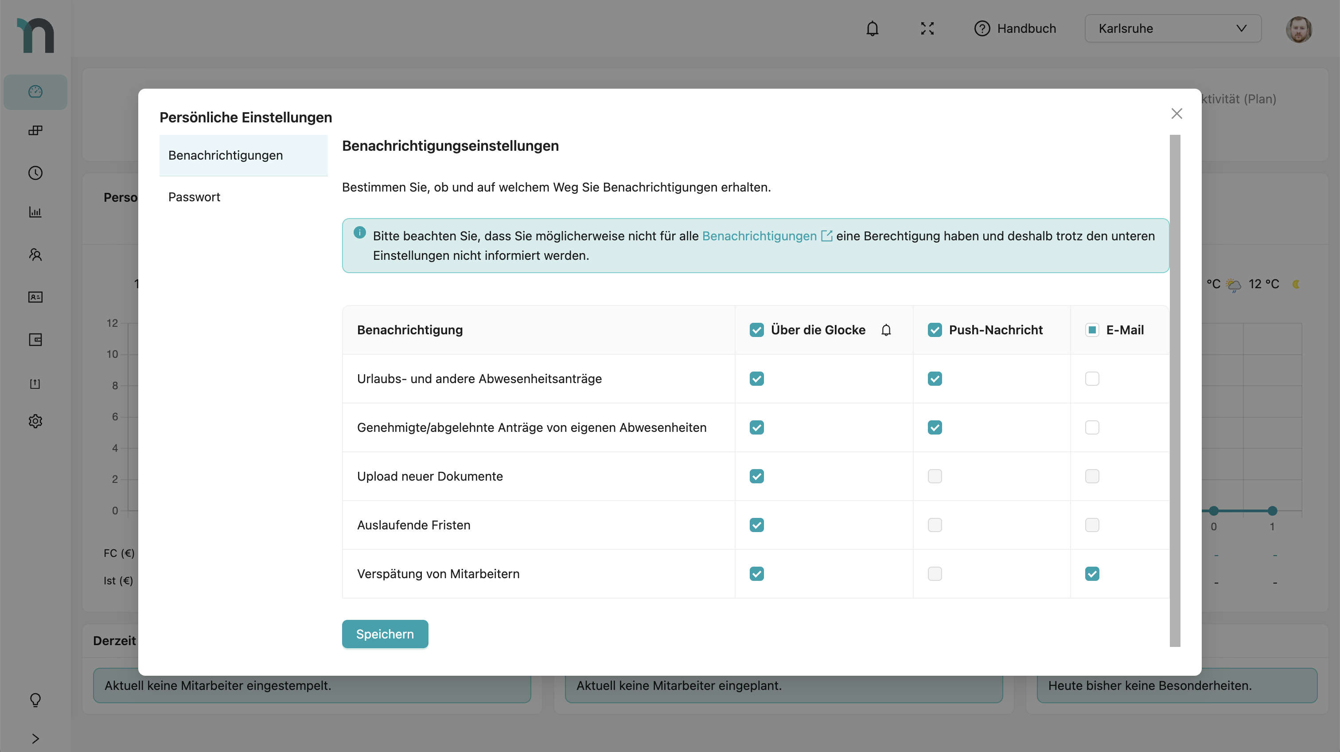
Task: Open the Karlsruhe location dropdown
Action: 1172,29
